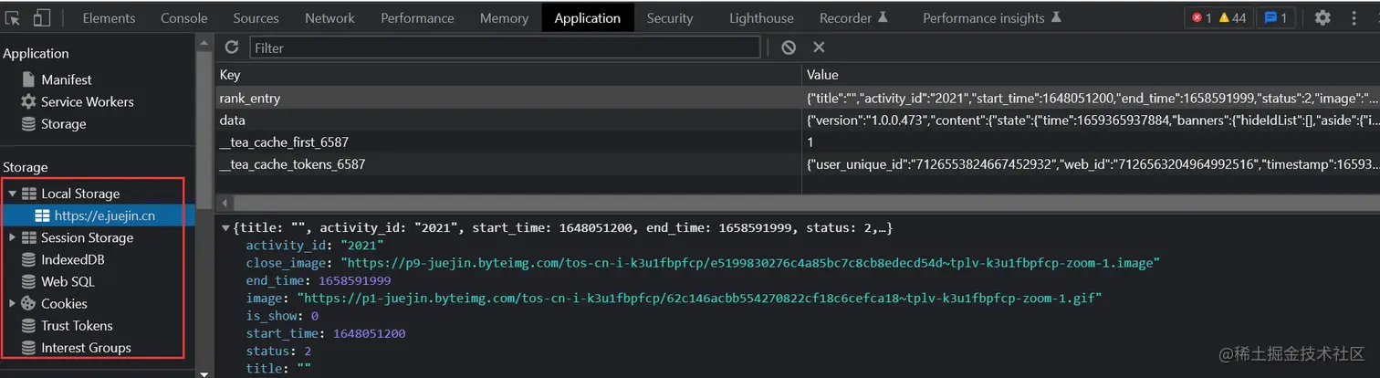The image size is (1380, 378).
Task: Sort by the Key column header
Action: [x=508, y=75]
